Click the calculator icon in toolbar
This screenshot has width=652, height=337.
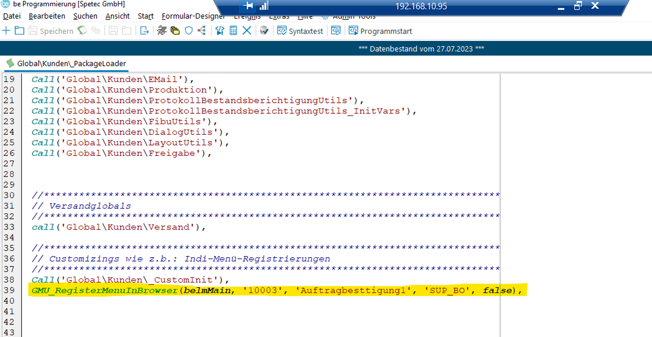click(233, 31)
